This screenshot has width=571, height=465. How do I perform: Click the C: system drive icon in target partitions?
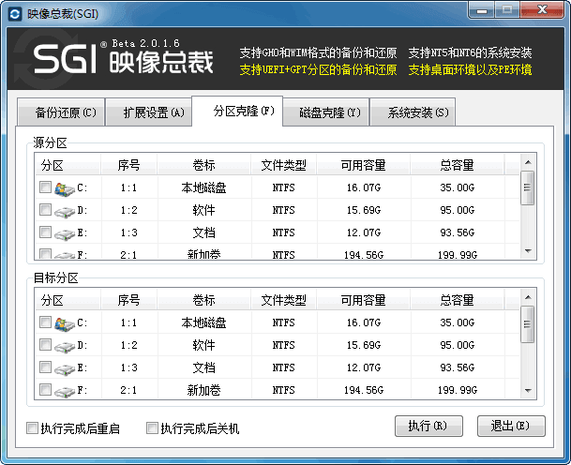tap(65, 324)
